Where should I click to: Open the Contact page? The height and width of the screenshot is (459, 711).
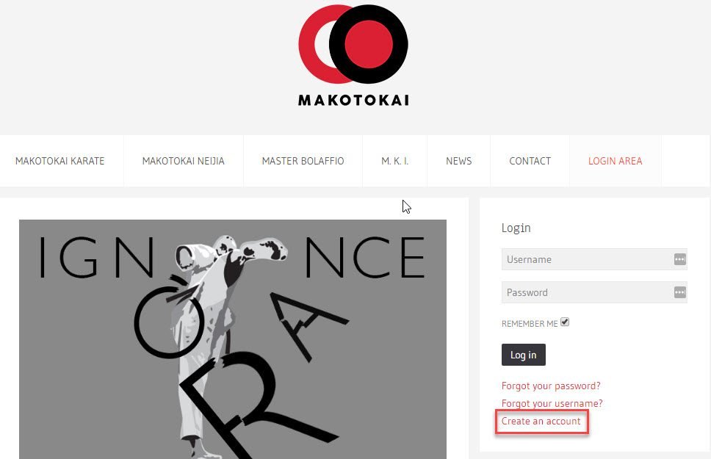(x=530, y=161)
